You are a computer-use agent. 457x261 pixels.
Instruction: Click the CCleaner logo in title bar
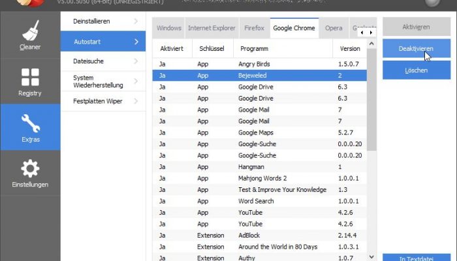coord(31,3)
